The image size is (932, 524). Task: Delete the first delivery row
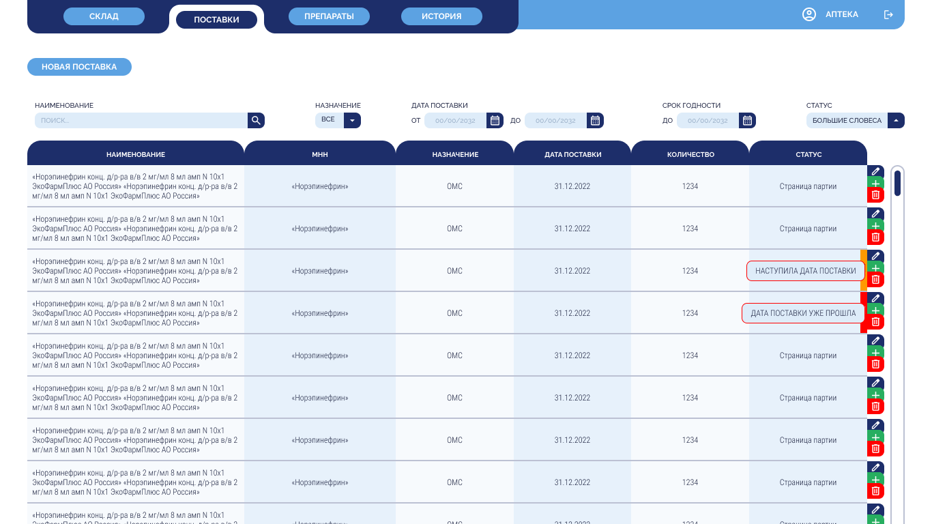(x=875, y=195)
